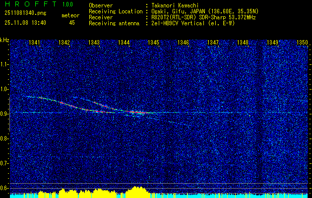Click the 1346 time marker
The image size is (312, 198).
[183, 43]
